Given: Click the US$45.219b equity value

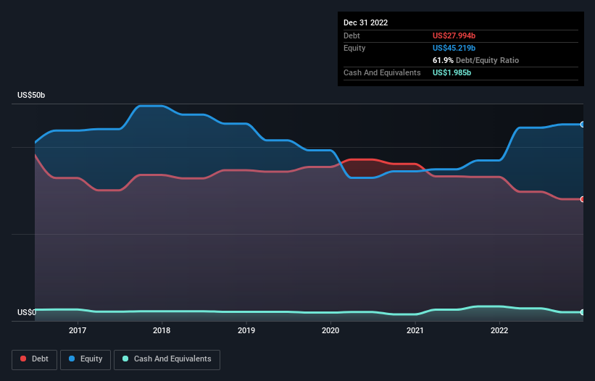Looking at the screenshot, I should [x=454, y=48].
